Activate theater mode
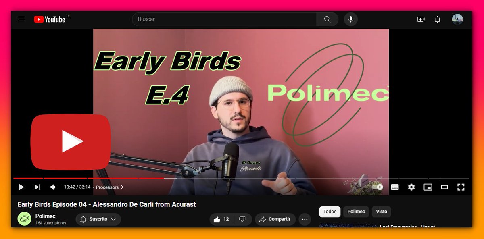 pos(444,187)
